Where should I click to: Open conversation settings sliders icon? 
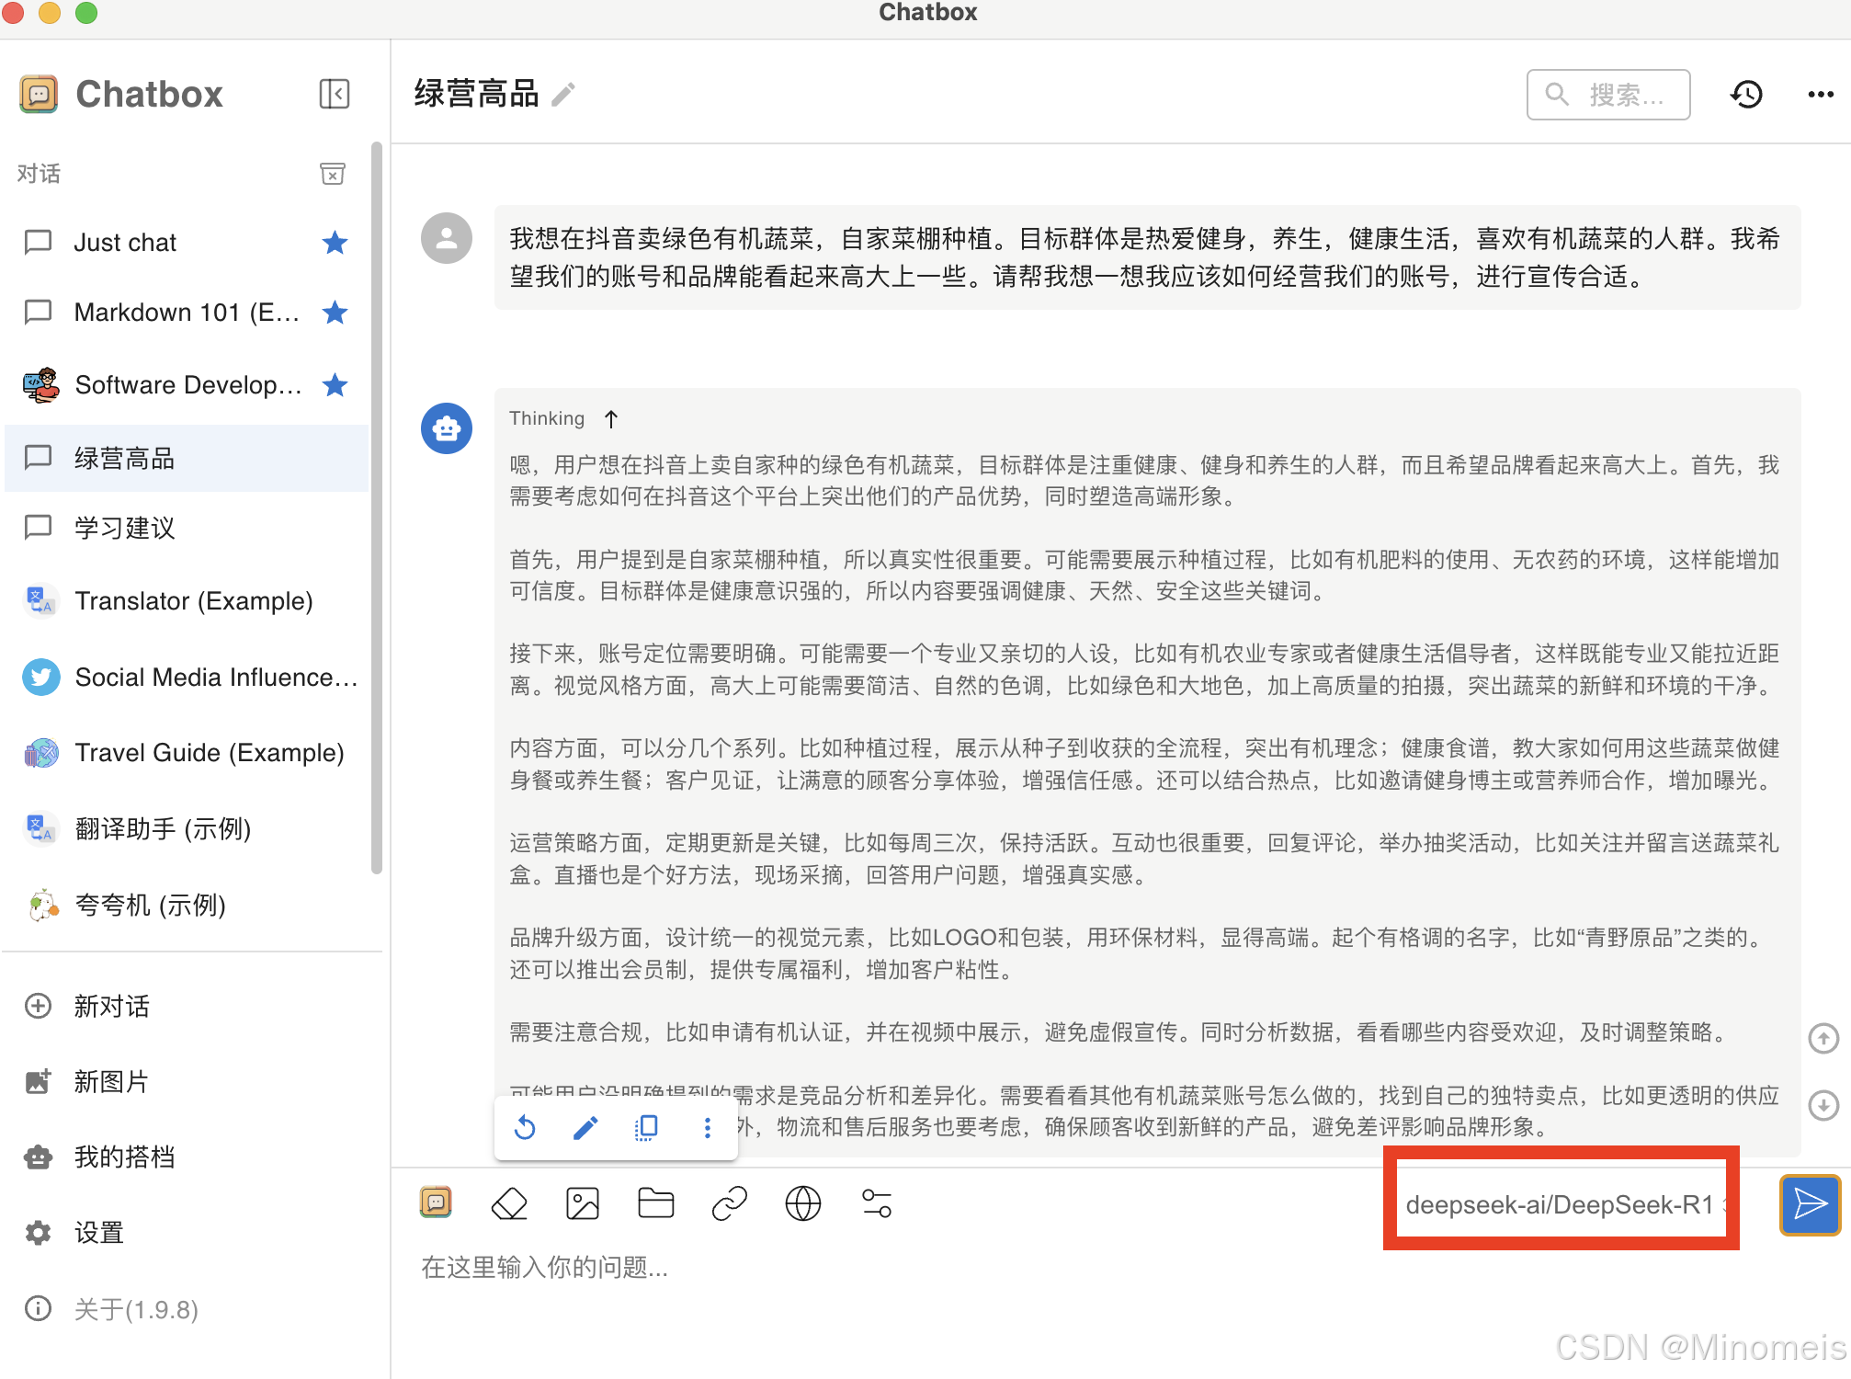(x=876, y=1203)
